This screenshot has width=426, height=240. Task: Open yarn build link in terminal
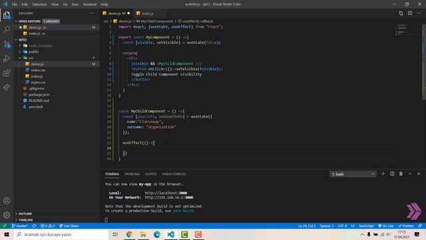[183, 211]
